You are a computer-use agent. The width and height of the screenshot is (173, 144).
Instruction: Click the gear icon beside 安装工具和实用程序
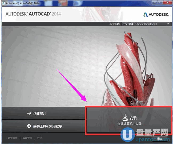tap(29, 126)
